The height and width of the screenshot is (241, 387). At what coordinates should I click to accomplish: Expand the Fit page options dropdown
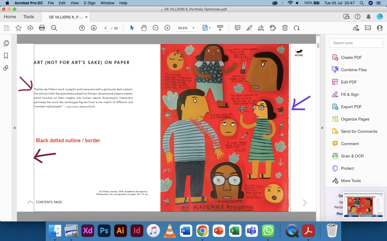210,28
